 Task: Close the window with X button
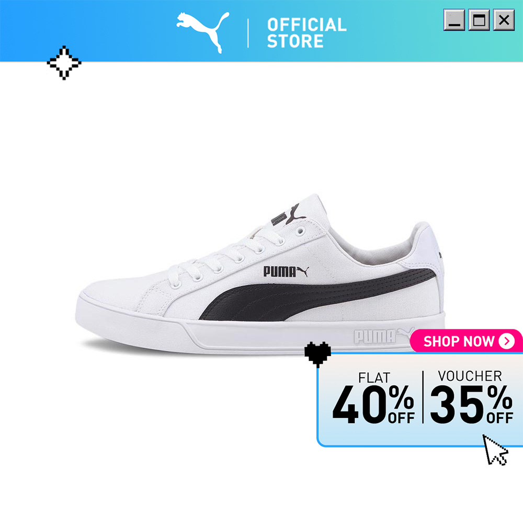[504, 20]
